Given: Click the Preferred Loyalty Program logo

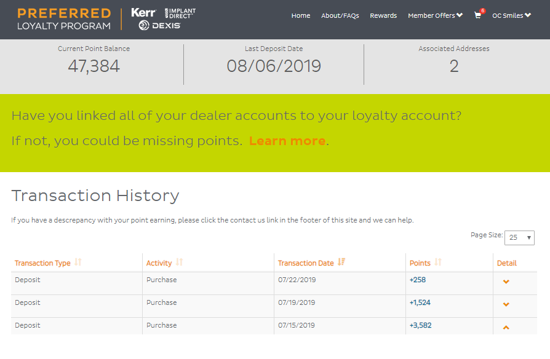Looking at the screenshot, I should pos(64,19).
